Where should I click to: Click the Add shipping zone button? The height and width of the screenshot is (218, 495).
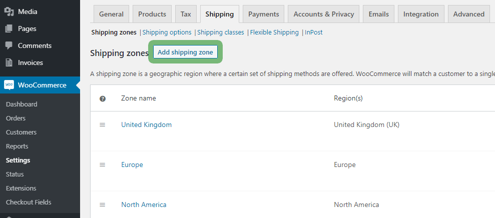[185, 52]
